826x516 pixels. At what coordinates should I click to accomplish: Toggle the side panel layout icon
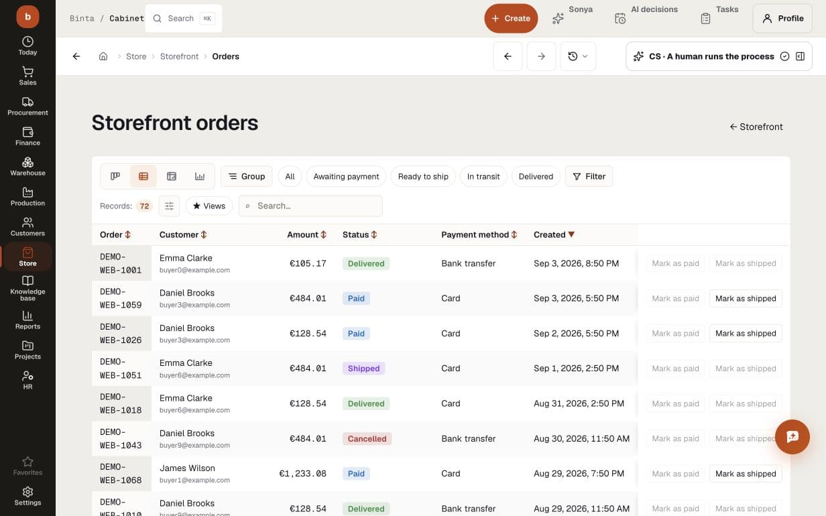[800, 56]
